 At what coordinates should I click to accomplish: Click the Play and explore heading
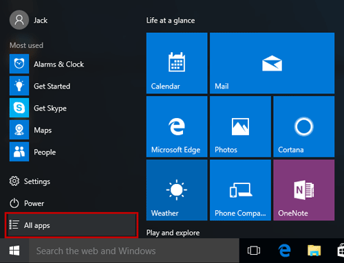[x=173, y=233]
